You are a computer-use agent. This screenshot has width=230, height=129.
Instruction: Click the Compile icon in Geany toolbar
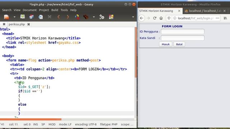coord(77,17)
